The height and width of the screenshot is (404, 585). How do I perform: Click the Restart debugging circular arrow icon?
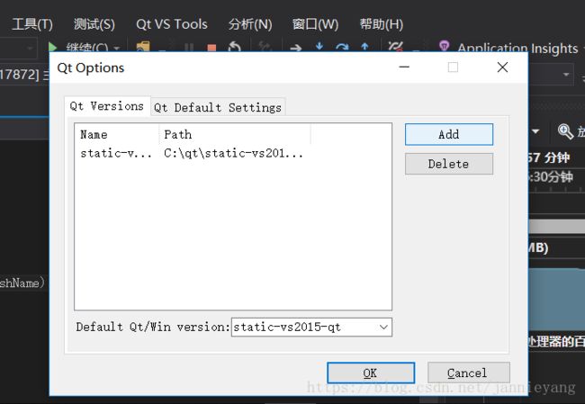[234, 47]
